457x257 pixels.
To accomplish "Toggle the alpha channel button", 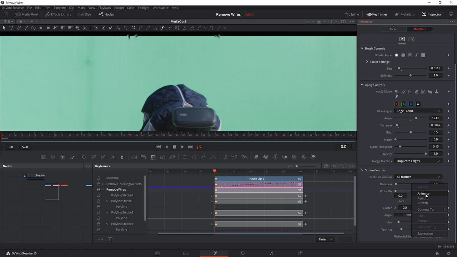I will click(418, 104).
